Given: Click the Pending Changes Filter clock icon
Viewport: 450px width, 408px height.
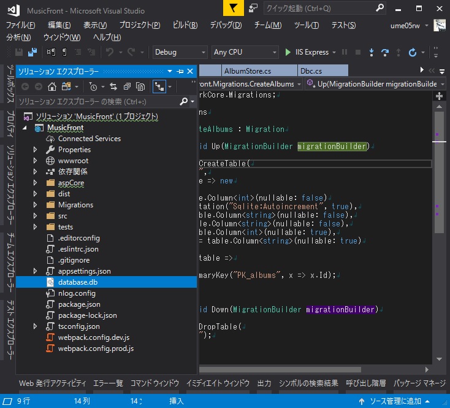Looking at the screenshot, I should pos(93,87).
